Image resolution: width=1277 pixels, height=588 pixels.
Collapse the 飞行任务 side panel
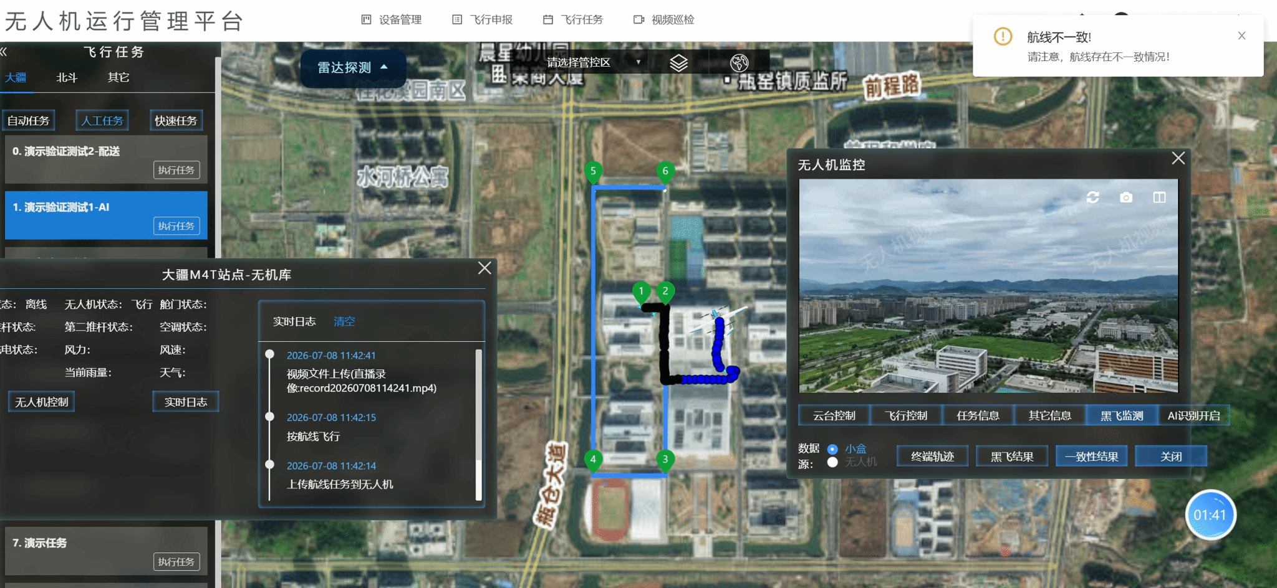[4, 52]
